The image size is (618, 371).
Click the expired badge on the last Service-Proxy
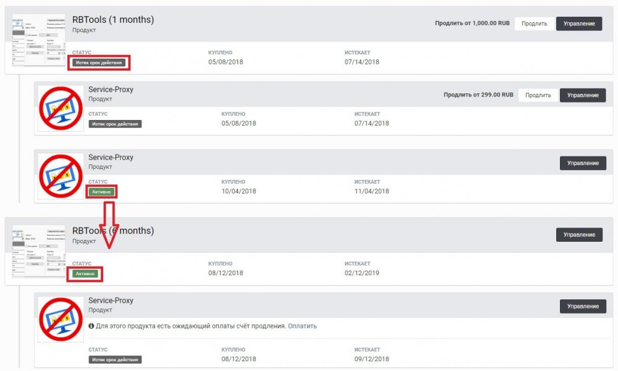pyautogui.click(x=115, y=359)
